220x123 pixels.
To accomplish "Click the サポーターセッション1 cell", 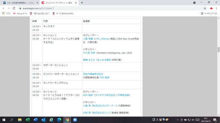I will point(62,67).
